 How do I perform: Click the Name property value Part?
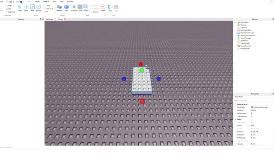point(253,125)
